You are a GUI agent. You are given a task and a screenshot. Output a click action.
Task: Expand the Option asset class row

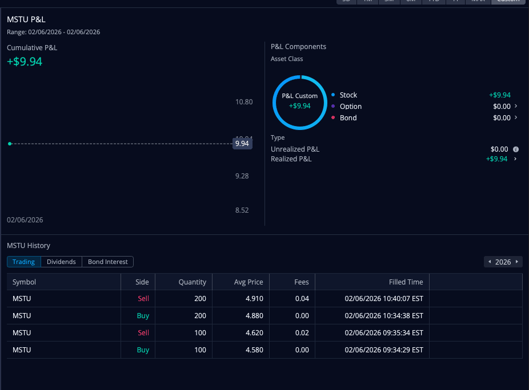click(516, 107)
